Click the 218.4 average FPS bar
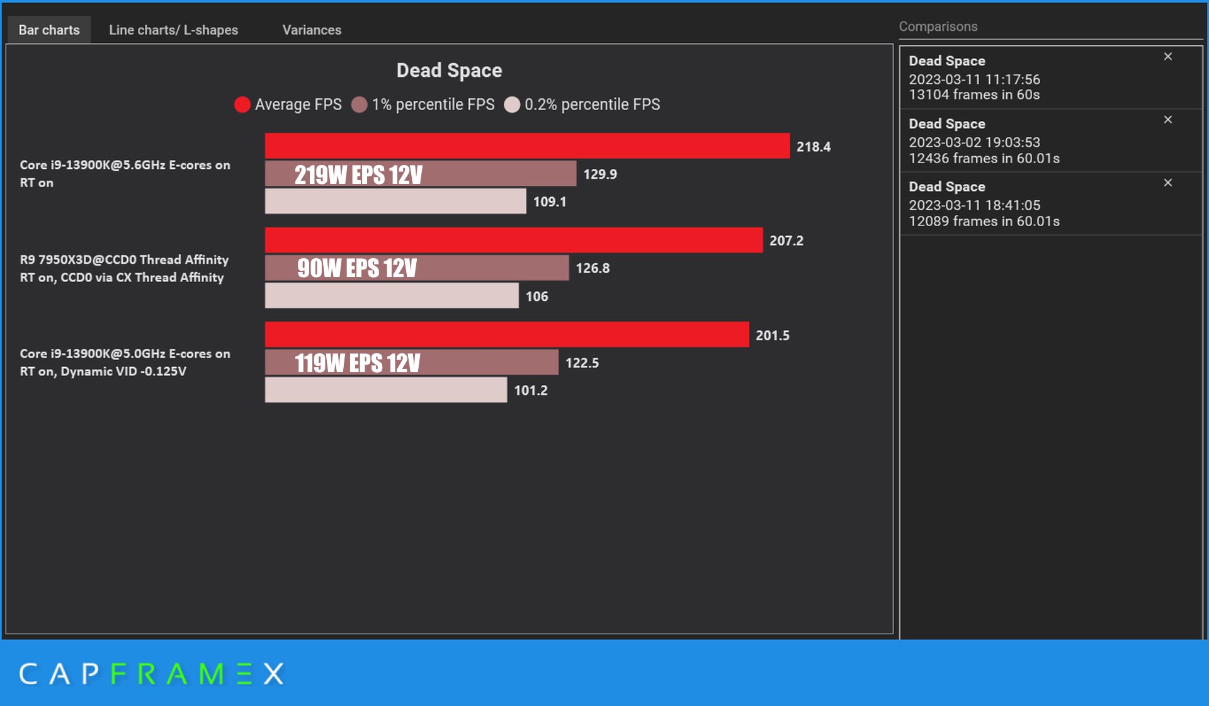The height and width of the screenshot is (706, 1209). coord(527,145)
